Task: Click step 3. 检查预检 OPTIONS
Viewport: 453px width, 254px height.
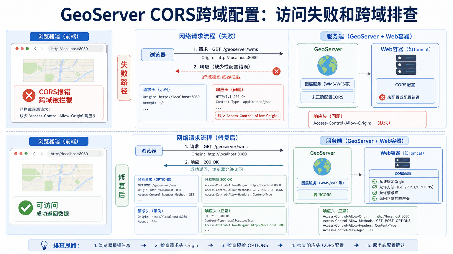Action: tap(245, 245)
